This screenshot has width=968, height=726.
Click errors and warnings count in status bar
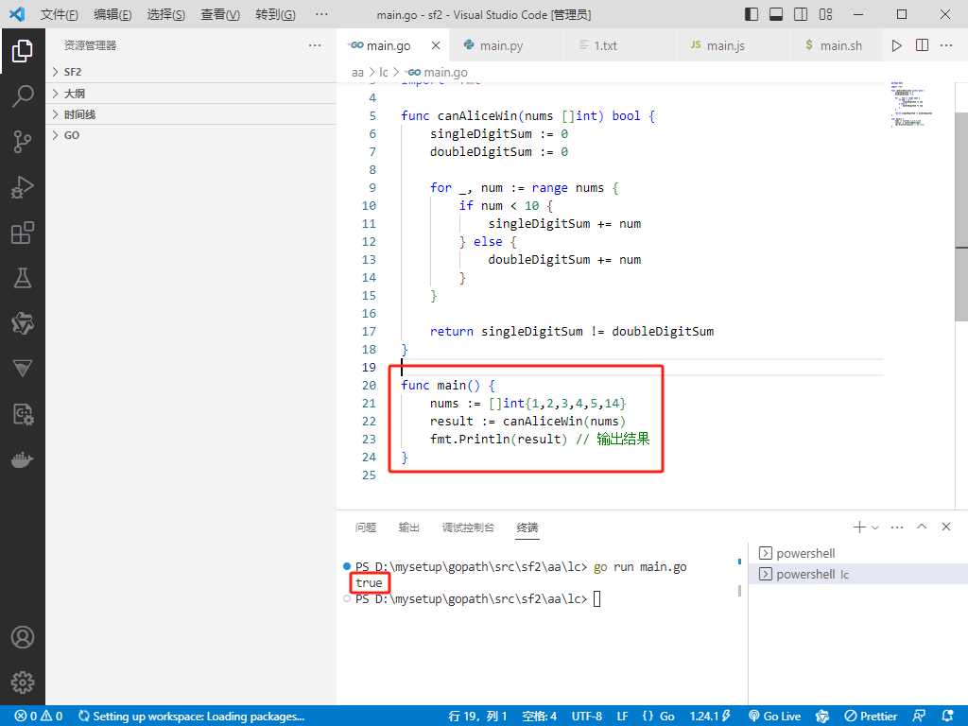point(38,717)
